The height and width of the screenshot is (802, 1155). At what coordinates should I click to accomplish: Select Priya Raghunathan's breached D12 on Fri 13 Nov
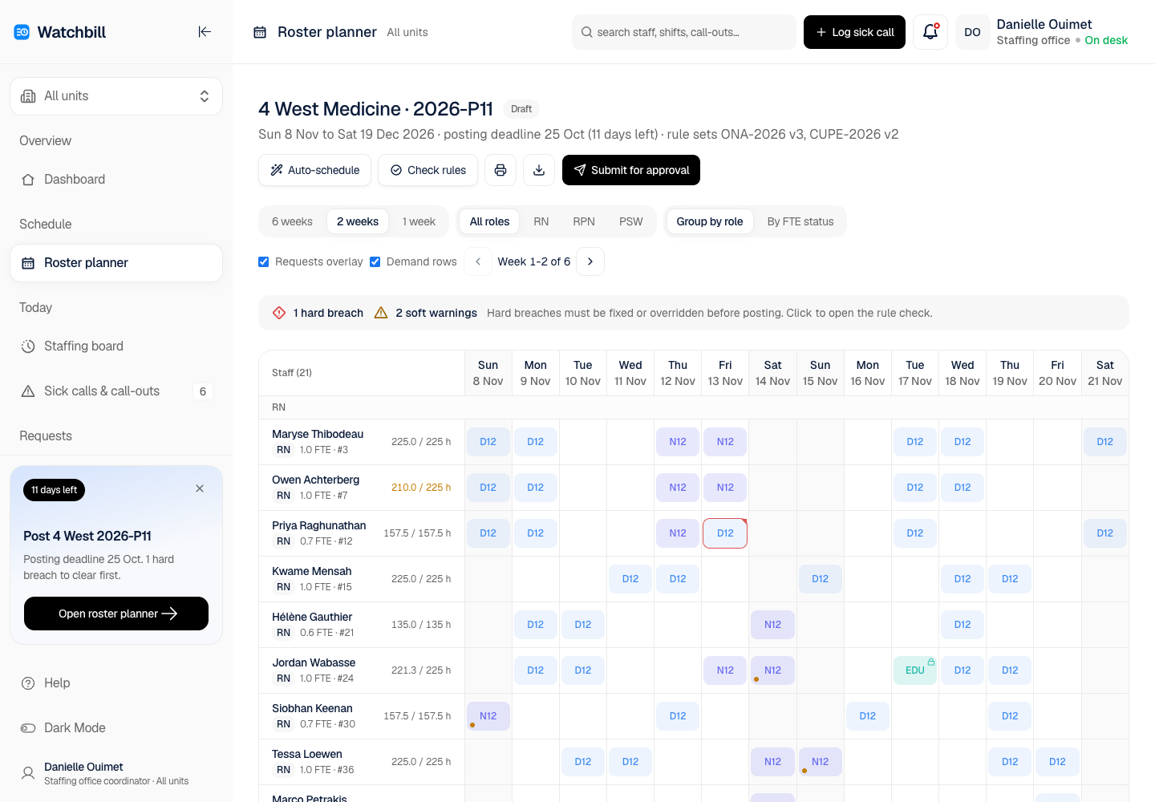725,533
